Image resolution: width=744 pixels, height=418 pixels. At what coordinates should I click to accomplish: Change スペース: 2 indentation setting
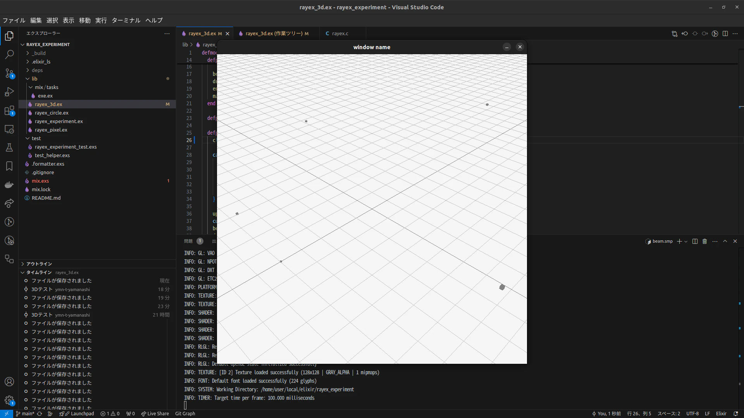[x=669, y=414]
